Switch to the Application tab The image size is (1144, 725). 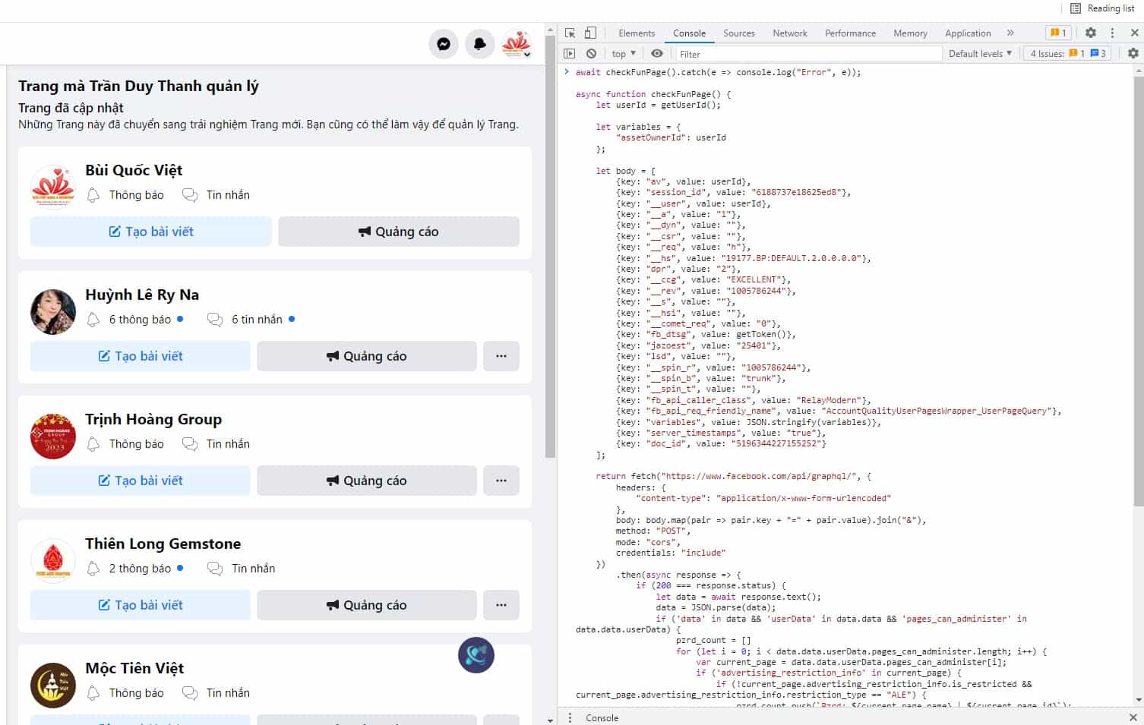(968, 33)
